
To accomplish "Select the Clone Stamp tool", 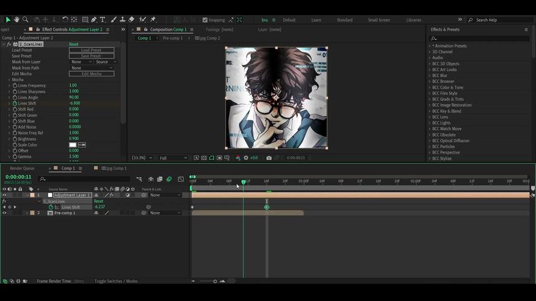I will [x=122, y=20].
